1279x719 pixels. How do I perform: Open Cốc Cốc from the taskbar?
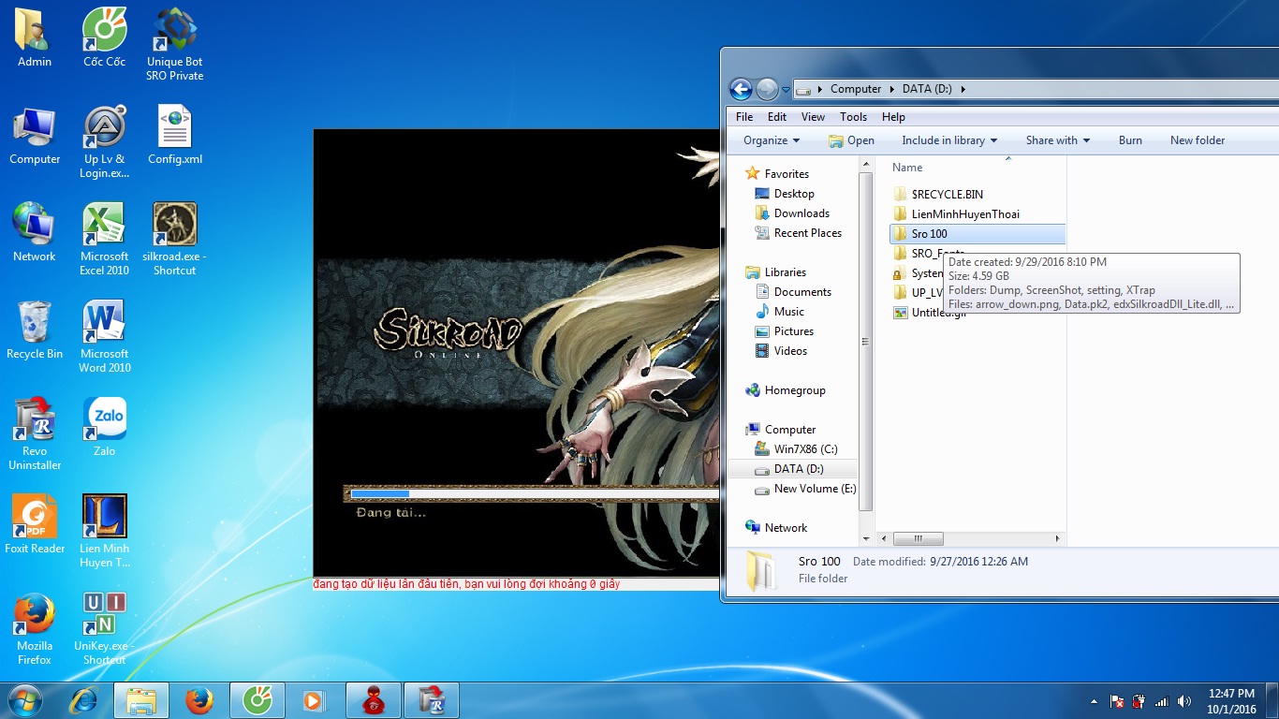coord(257,700)
